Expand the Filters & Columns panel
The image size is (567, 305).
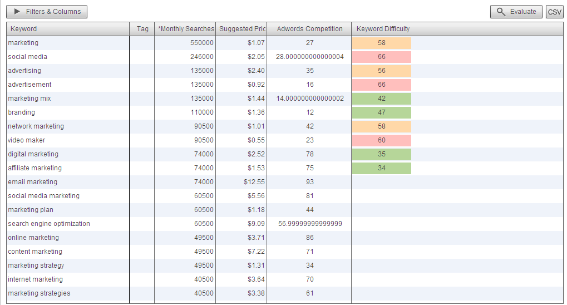pos(47,12)
